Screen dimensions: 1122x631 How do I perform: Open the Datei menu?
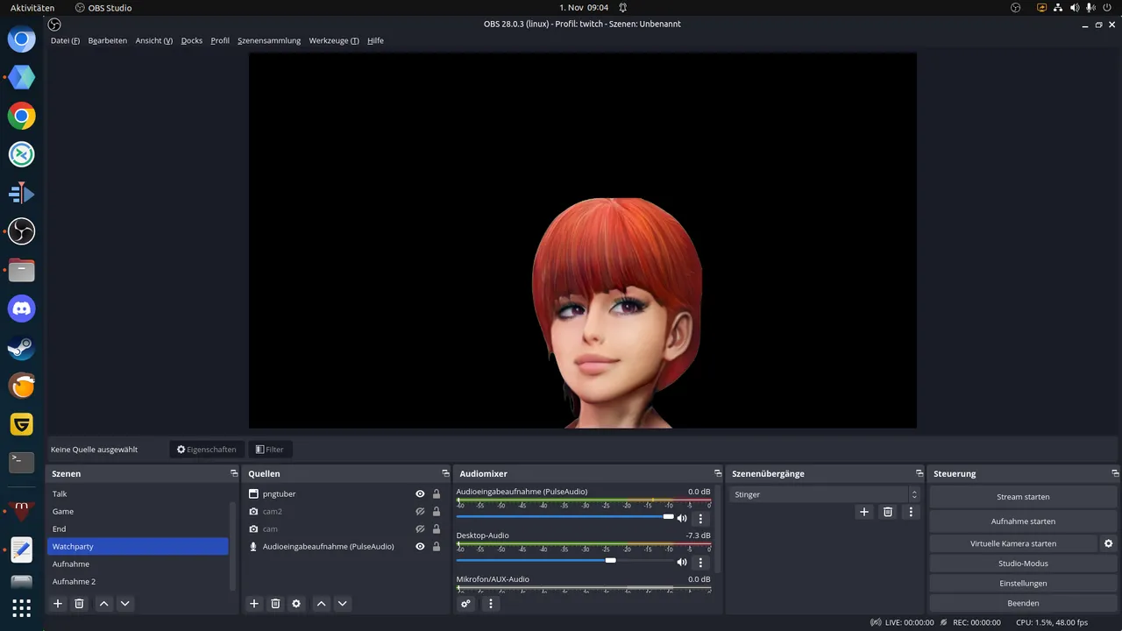(x=65, y=40)
